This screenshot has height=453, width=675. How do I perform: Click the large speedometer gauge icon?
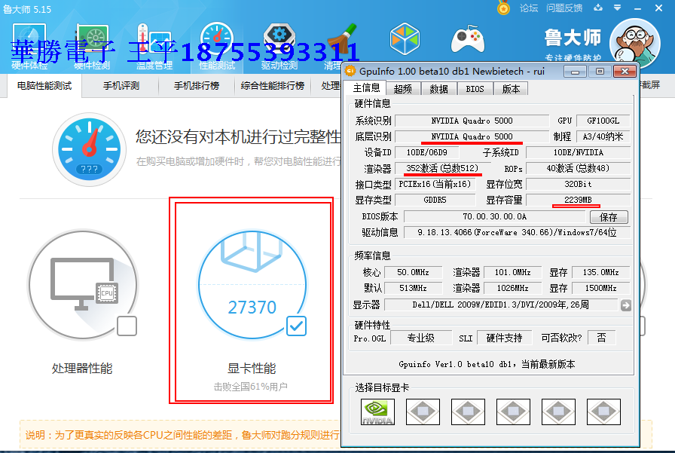(x=89, y=149)
